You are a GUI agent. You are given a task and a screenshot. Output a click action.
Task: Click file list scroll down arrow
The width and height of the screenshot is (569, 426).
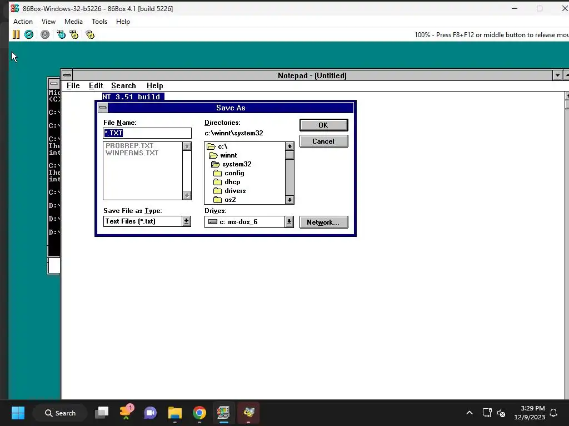click(187, 195)
